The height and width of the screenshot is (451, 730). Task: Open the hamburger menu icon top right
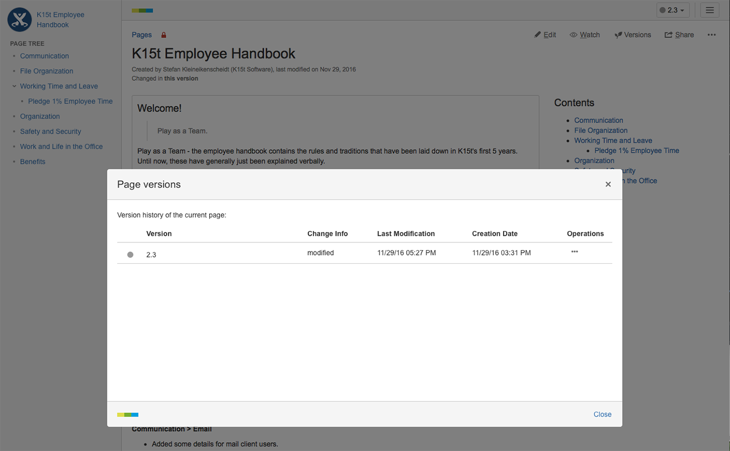(710, 10)
